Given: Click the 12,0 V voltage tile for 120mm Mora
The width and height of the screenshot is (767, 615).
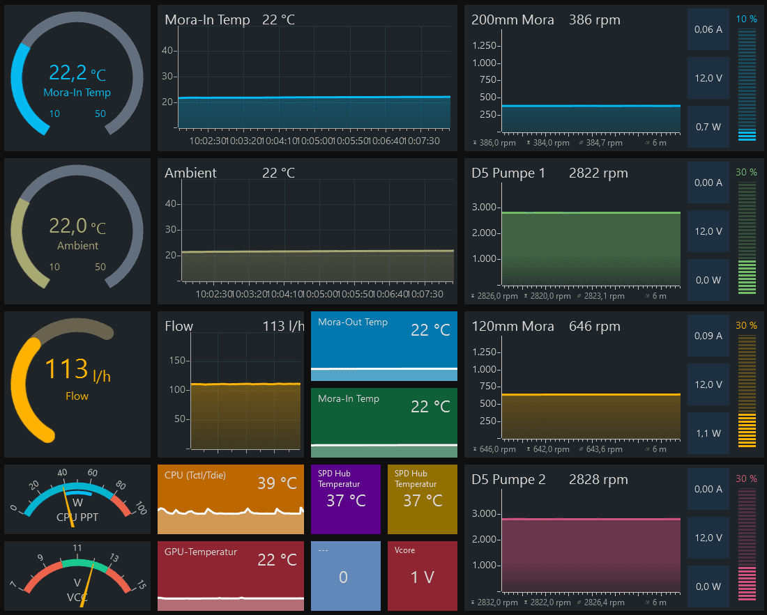Looking at the screenshot, I should coord(708,384).
